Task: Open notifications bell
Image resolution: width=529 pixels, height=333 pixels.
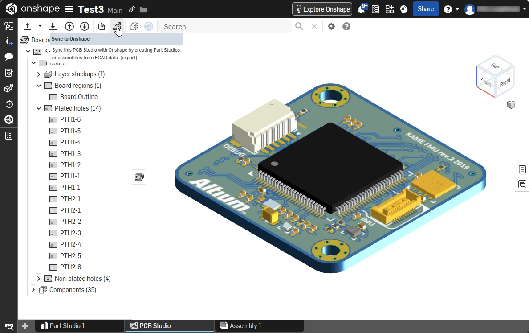Action: tap(362, 9)
